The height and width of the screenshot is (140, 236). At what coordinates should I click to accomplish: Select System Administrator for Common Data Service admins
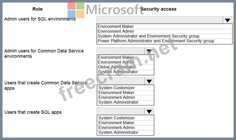118,72
